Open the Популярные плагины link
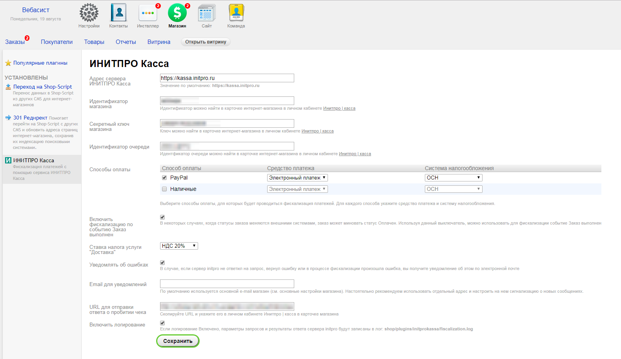621x359 pixels. (x=40, y=63)
